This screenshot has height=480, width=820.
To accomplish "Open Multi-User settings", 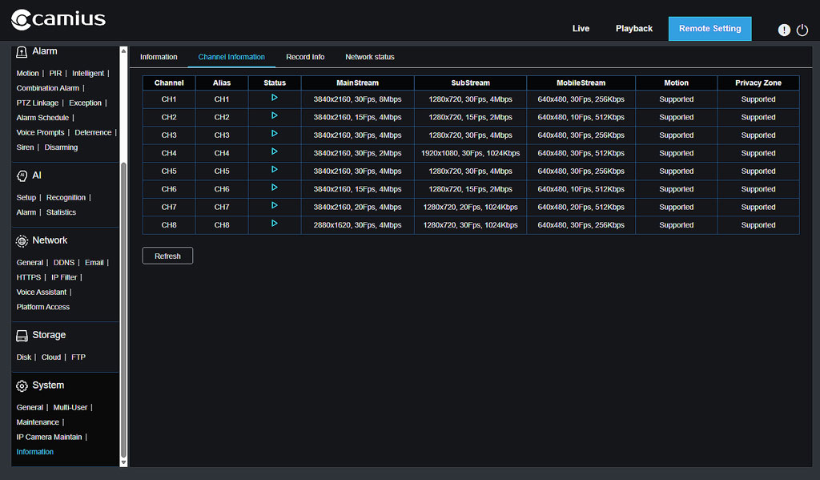I will pyautogui.click(x=70, y=407).
